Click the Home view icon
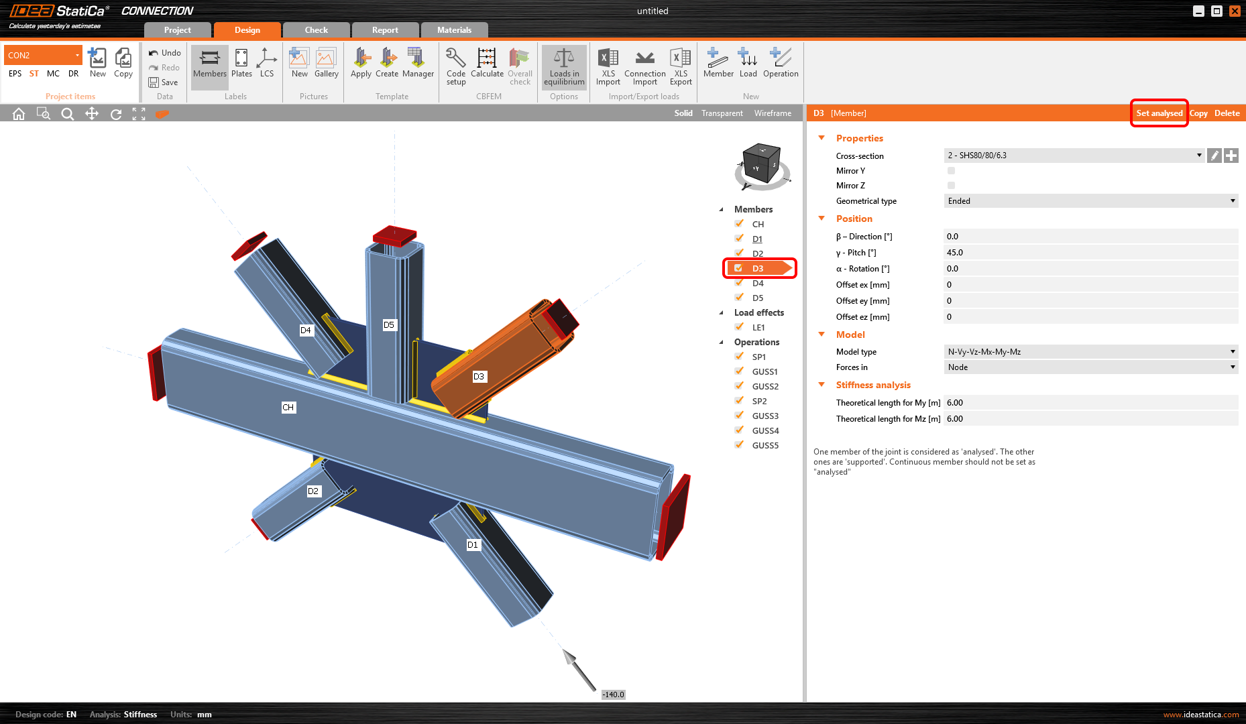 point(19,114)
